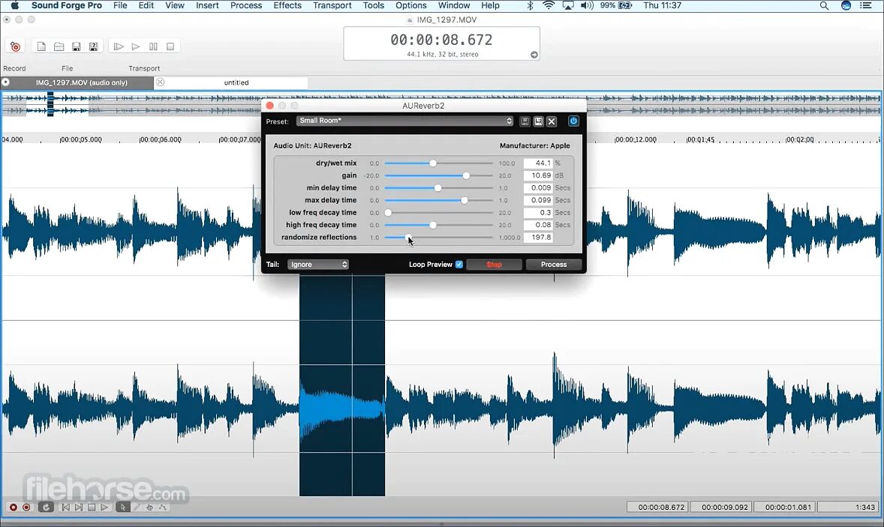Adjust the max delay time slider

[464, 200]
